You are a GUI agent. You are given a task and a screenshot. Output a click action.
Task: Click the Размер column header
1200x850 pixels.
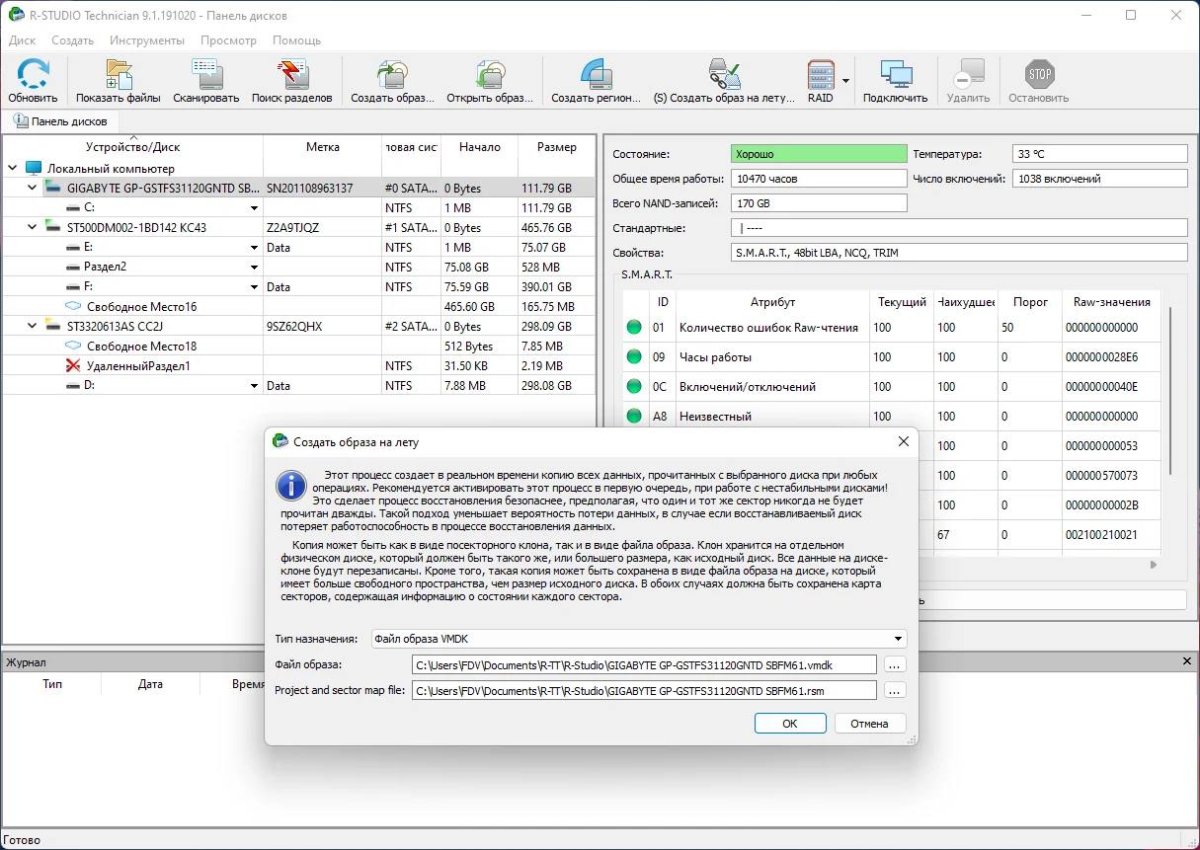(557, 147)
